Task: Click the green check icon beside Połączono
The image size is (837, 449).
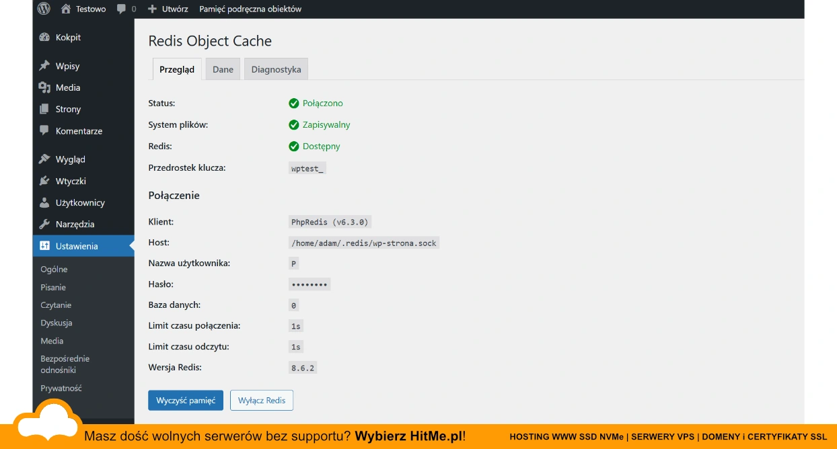Action: click(294, 104)
